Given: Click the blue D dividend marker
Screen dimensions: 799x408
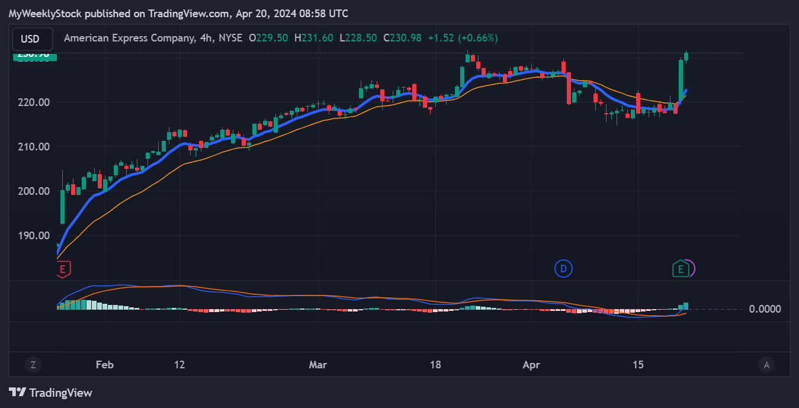Looking at the screenshot, I should pos(563,269).
